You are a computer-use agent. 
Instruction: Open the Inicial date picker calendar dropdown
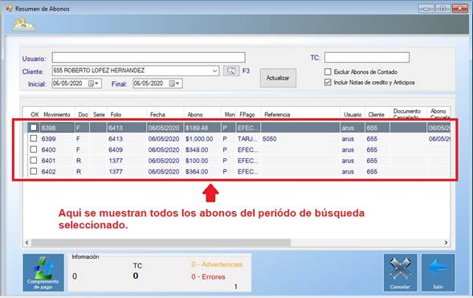tap(93, 84)
